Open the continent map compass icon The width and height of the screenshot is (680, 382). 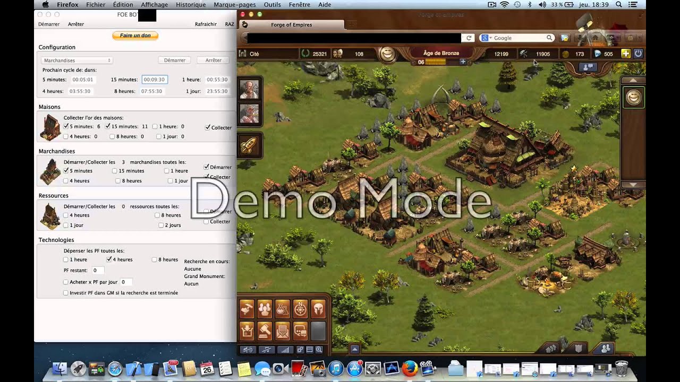300,308
